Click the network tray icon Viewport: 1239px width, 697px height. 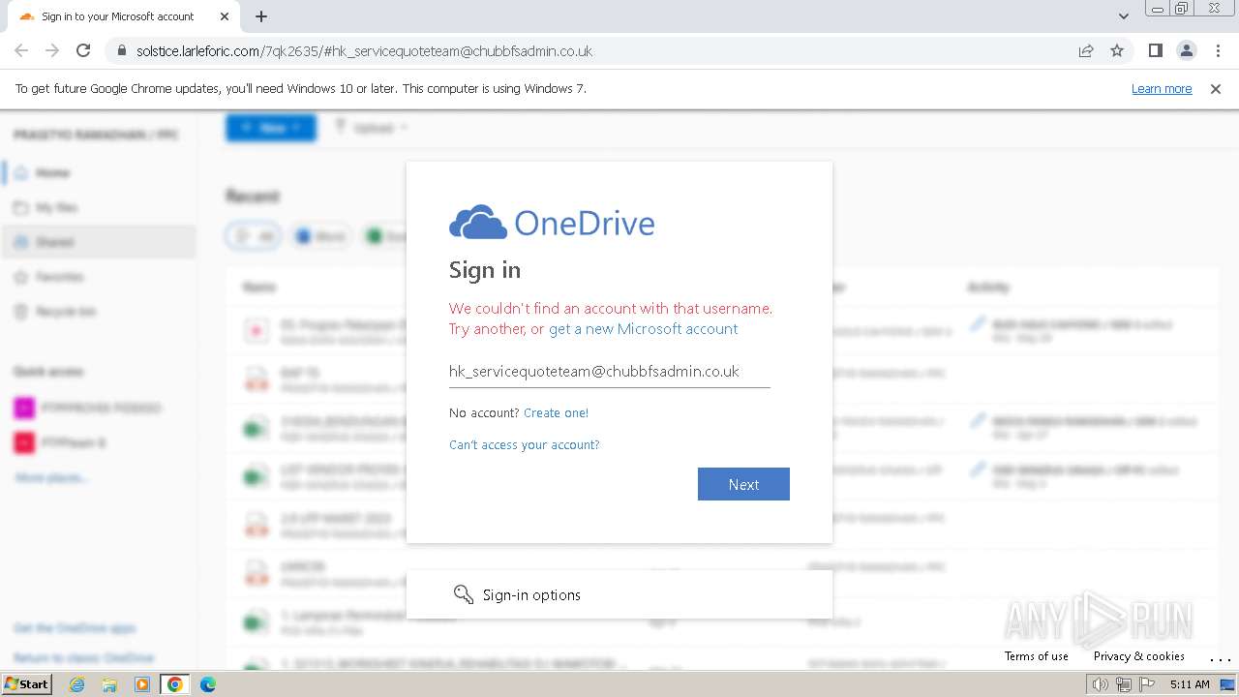(1123, 684)
